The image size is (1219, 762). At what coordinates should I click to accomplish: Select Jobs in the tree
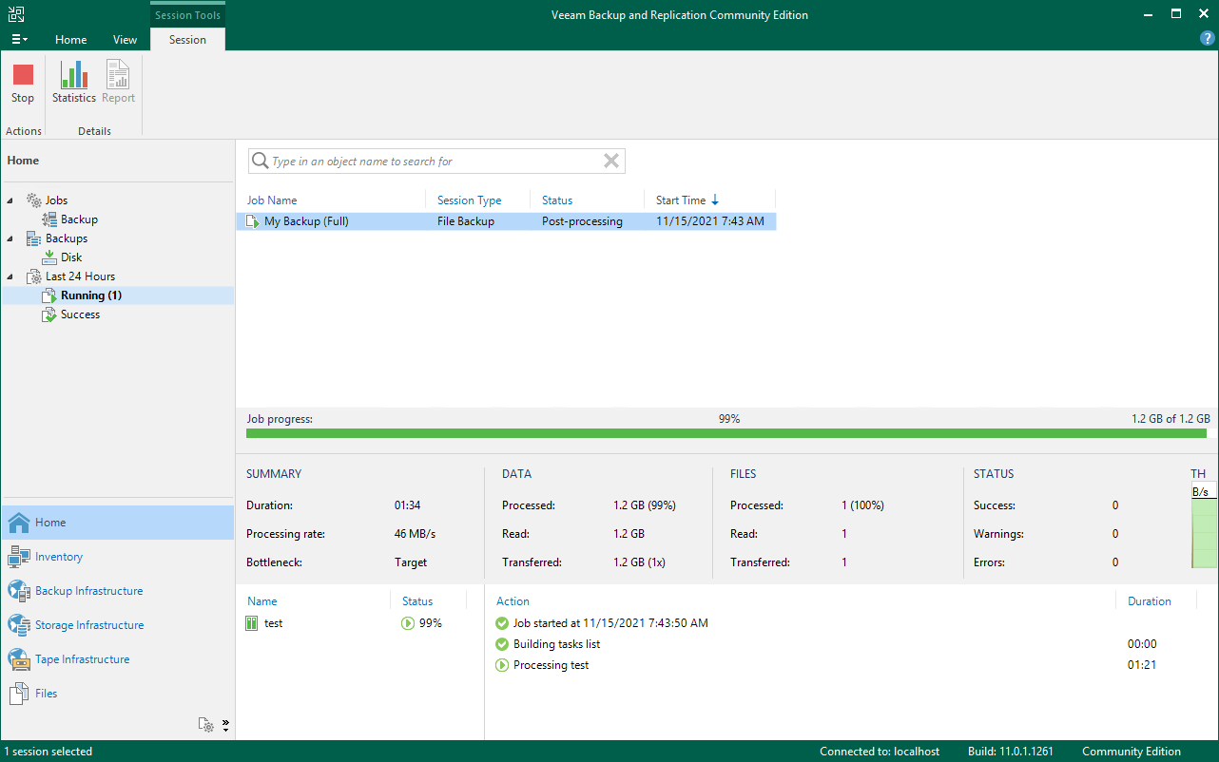click(x=56, y=200)
